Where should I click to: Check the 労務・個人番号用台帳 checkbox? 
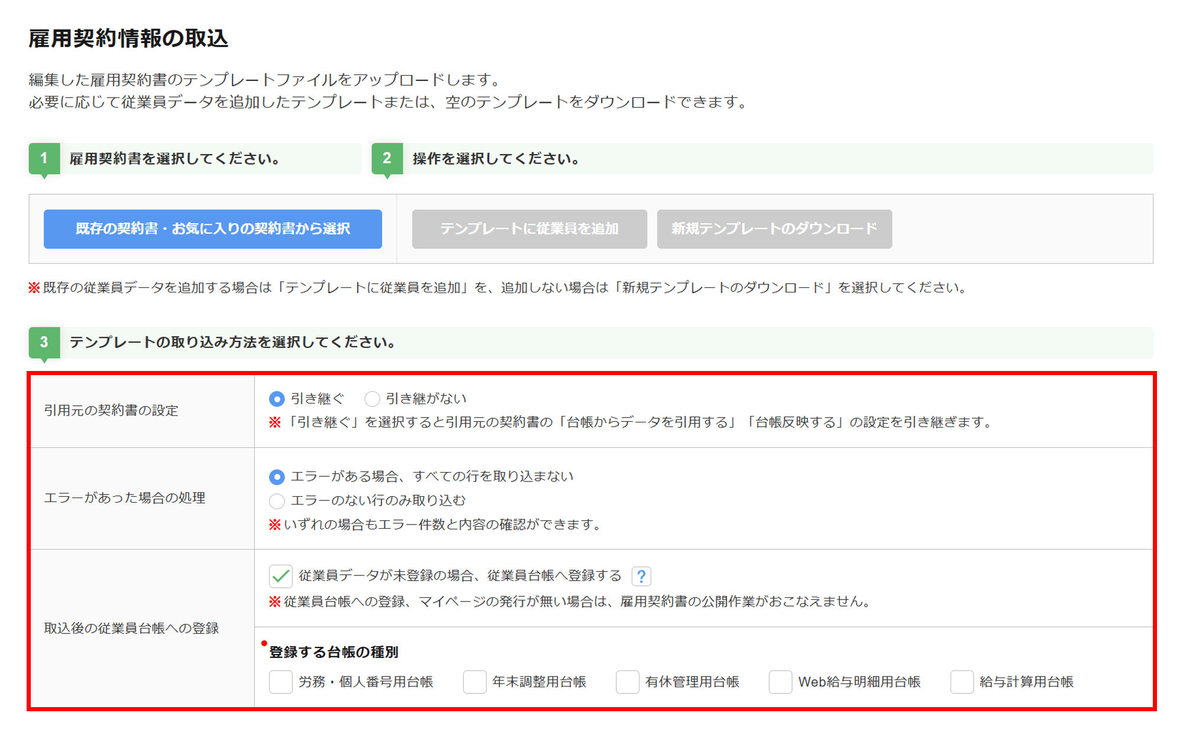pyautogui.click(x=281, y=682)
